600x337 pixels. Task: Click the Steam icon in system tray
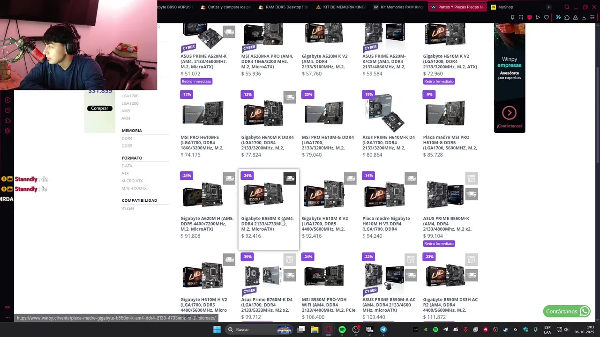click(505, 330)
